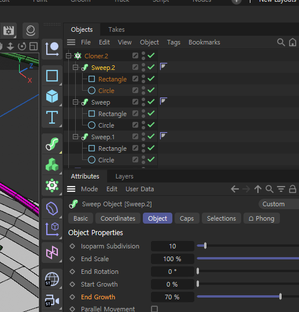Click the Phong tag on Sweep.2
Image resolution: width=299 pixels, height=312 pixels.
[163, 66]
